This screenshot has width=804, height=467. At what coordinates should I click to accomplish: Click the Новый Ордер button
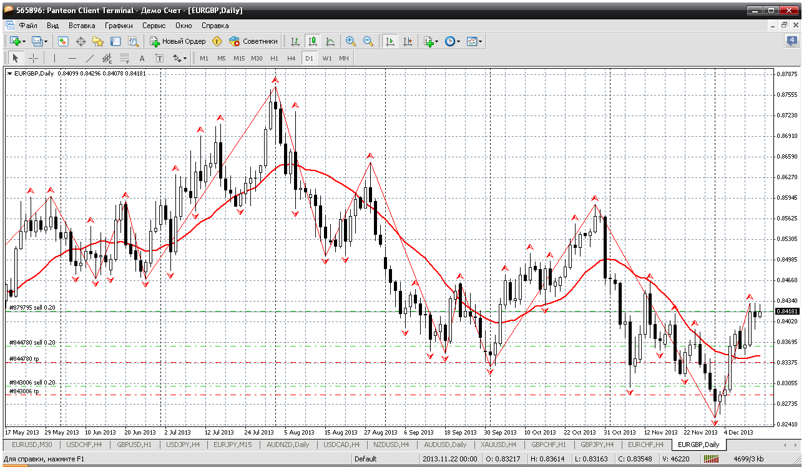point(178,41)
